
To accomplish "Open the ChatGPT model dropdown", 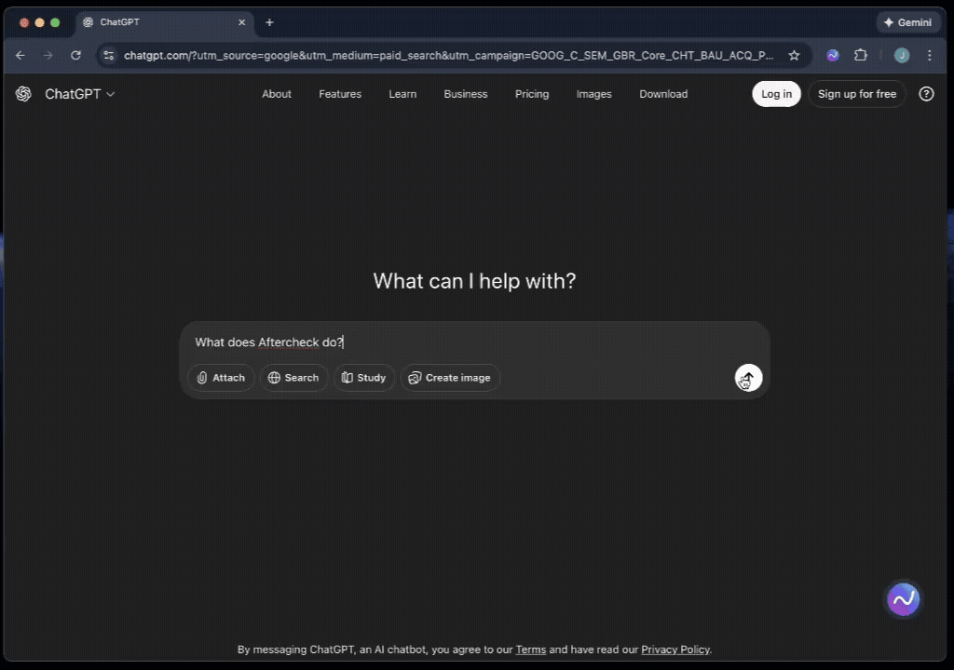I will 110,94.
